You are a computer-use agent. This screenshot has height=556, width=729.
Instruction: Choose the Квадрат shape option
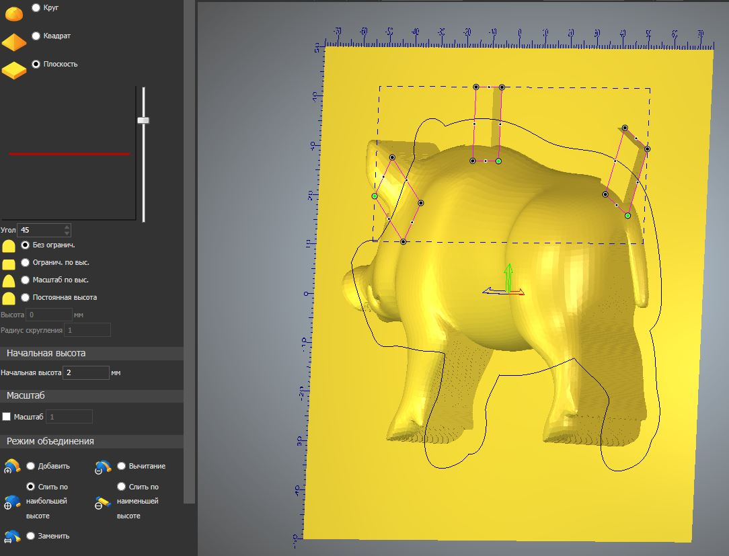(36, 36)
